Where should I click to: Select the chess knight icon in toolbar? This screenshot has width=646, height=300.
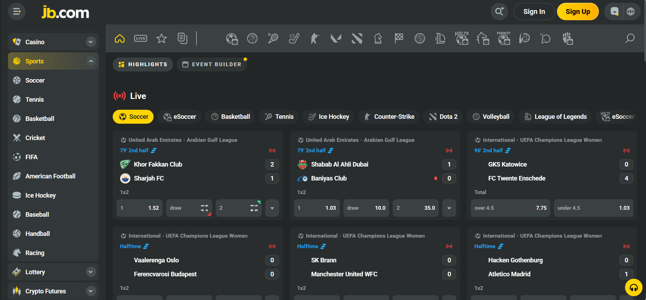(x=378, y=38)
